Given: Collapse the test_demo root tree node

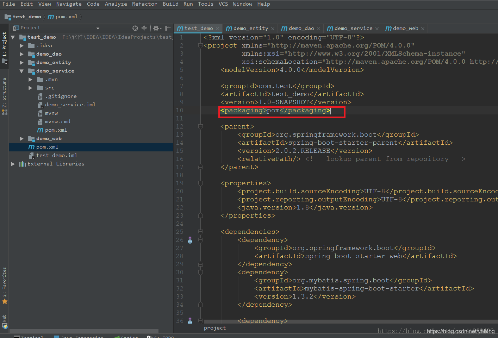Looking at the screenshot, I should (x=13, y=37).
